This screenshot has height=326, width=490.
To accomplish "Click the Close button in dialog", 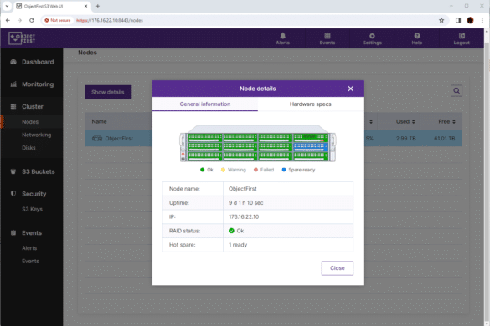I will [x=338, y=268].
